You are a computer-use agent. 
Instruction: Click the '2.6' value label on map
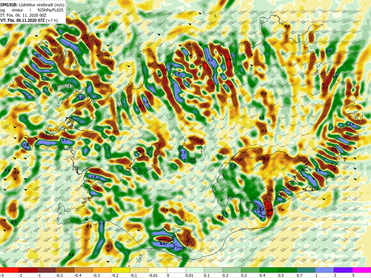click(26, 145)
